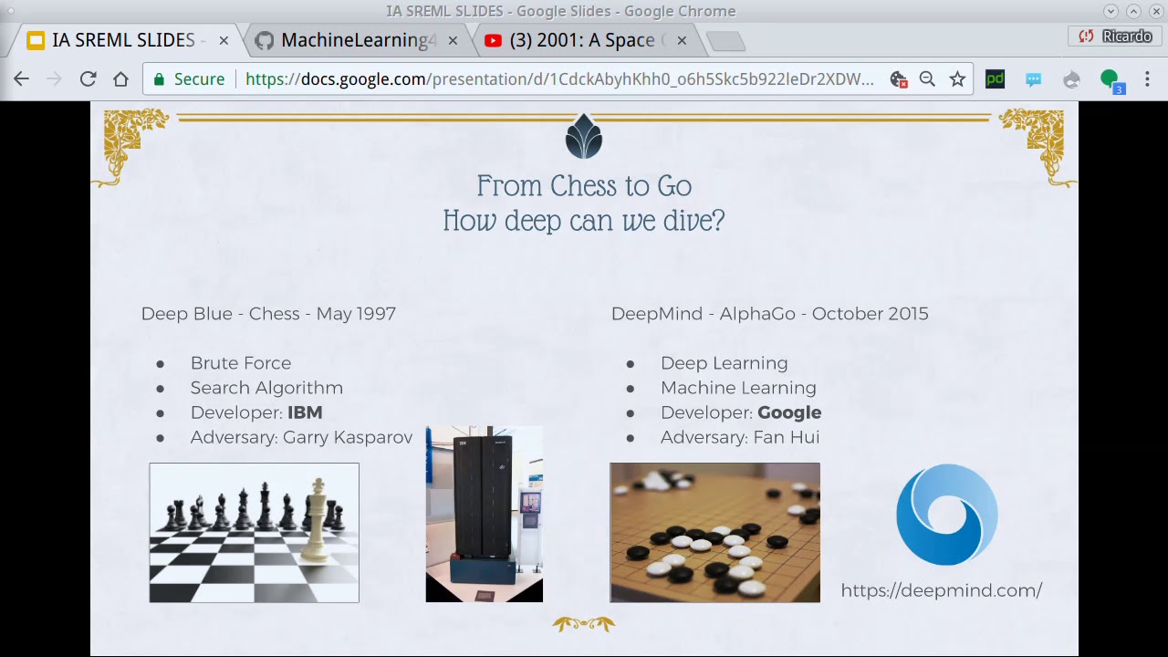Click 'DeepMind - AlphaGo - October 2015' heading
The image size is (1168, 657).
pos(770,314)
